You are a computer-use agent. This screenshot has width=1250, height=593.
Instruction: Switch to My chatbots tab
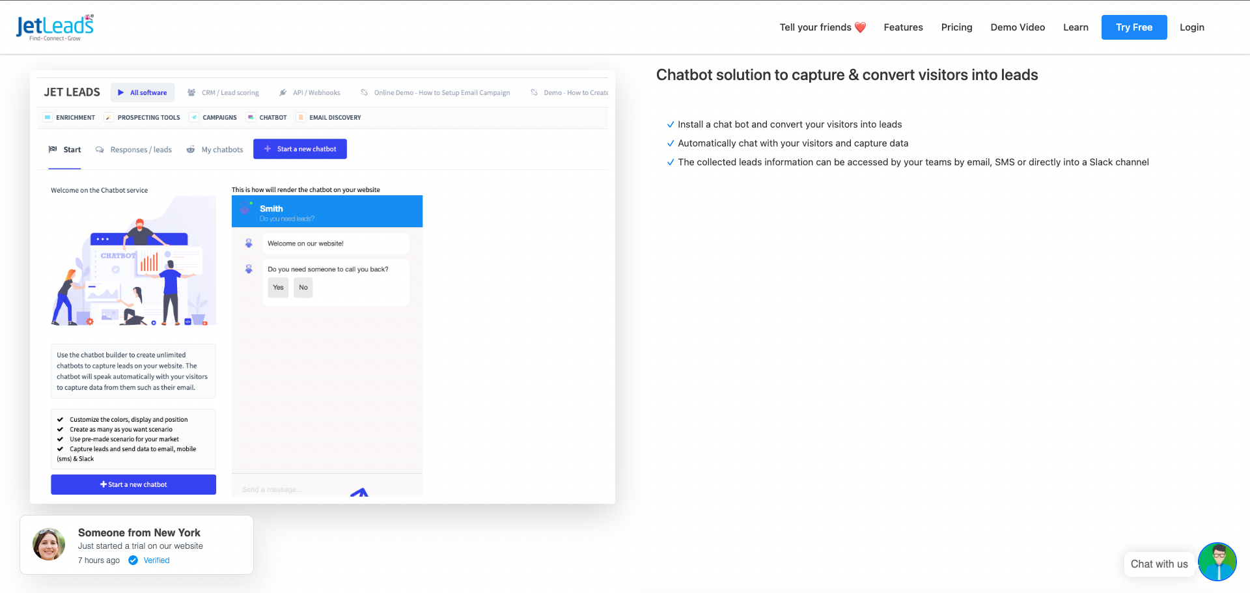click(x=215, y=150)
